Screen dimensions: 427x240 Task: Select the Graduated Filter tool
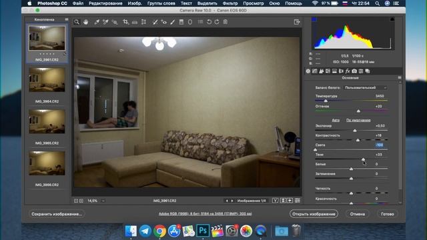click(181, 22)
